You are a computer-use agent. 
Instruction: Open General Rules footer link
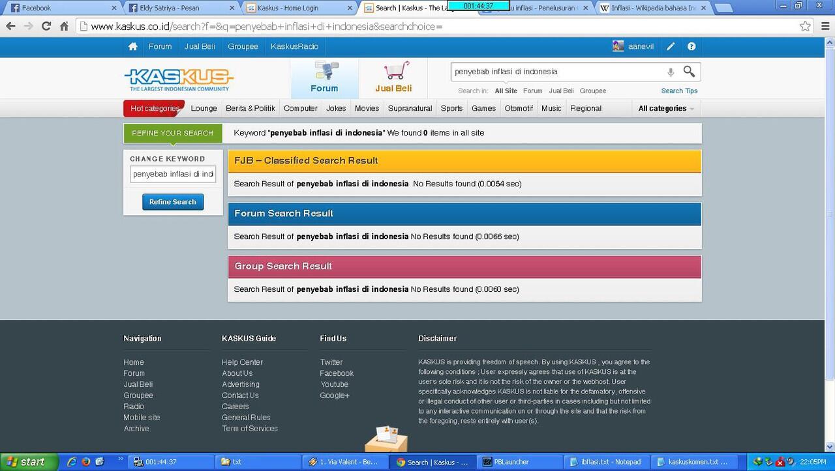click(246, 418)
